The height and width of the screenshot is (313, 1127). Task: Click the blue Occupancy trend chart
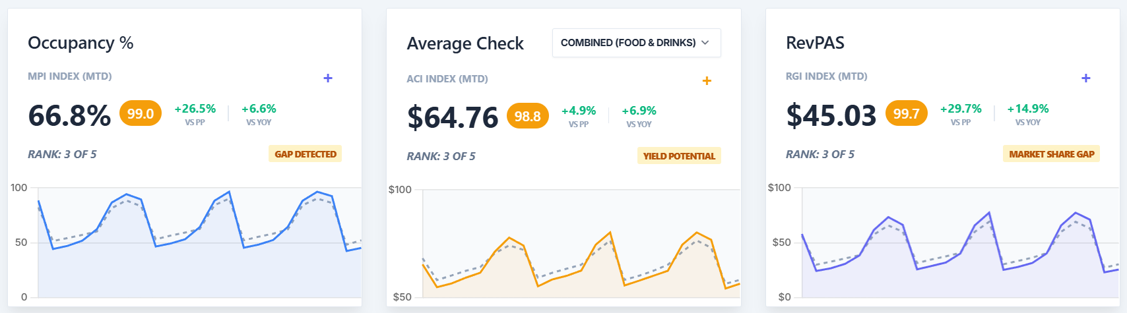[199, 242]
